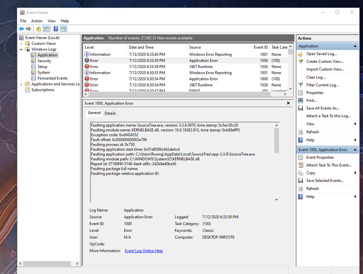This screenshot has height=274, width=363.
Task: Click event list horizontal scrollbar right arrow
Action: coord(285,94)
